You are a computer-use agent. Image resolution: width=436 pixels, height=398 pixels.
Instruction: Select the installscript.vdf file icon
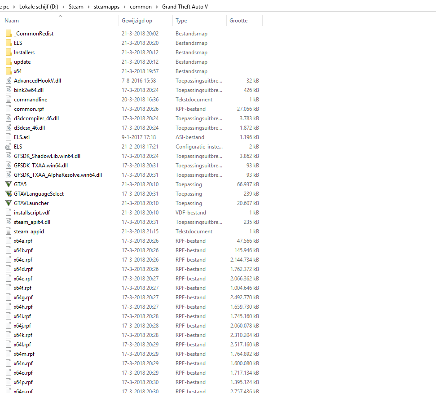click(9, 213)
